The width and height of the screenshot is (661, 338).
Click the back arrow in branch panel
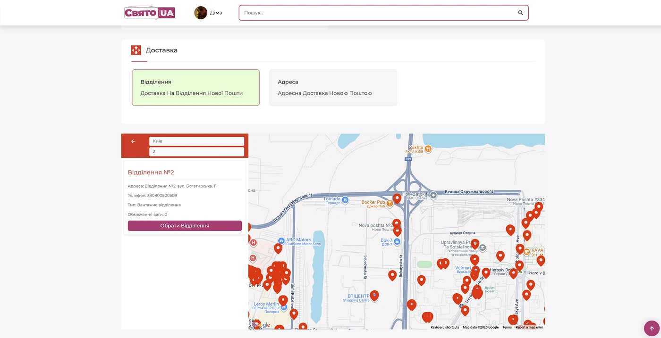(x=133, y=141)
